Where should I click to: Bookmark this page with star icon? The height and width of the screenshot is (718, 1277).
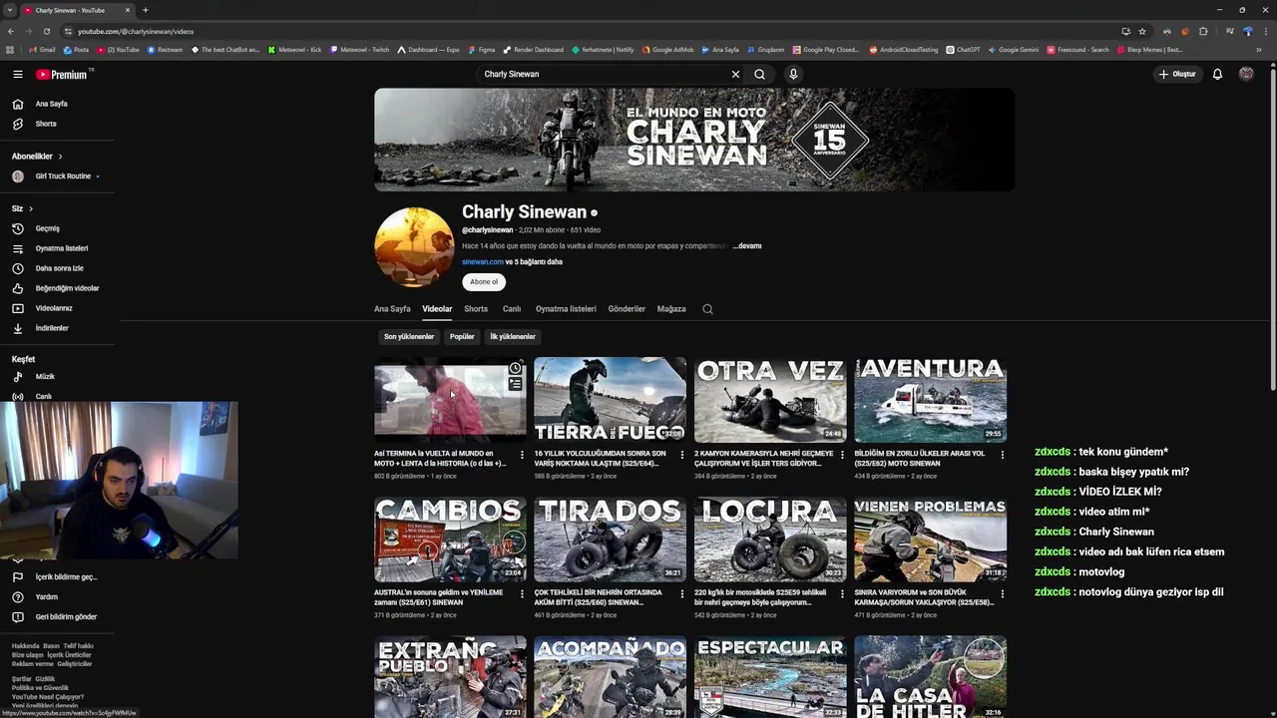[x=1142, y=31]
